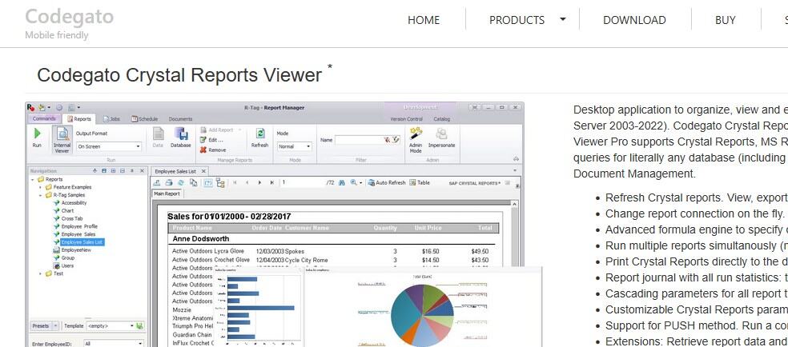The image size is (788, 347).
Task: Click the Codegato site logo link
Action: [69, 17]
